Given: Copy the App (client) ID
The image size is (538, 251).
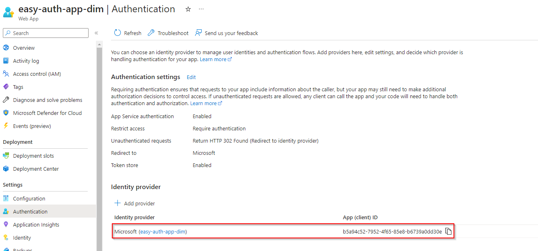Looking at the screenshot, I should [449, 231].
